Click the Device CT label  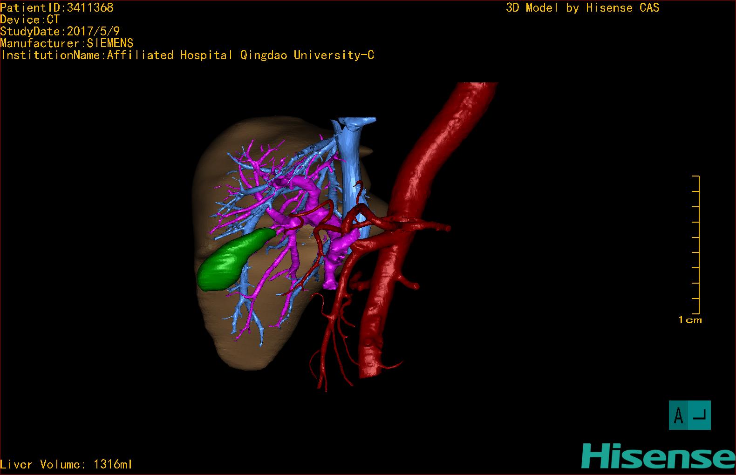[x=30, y=20]
